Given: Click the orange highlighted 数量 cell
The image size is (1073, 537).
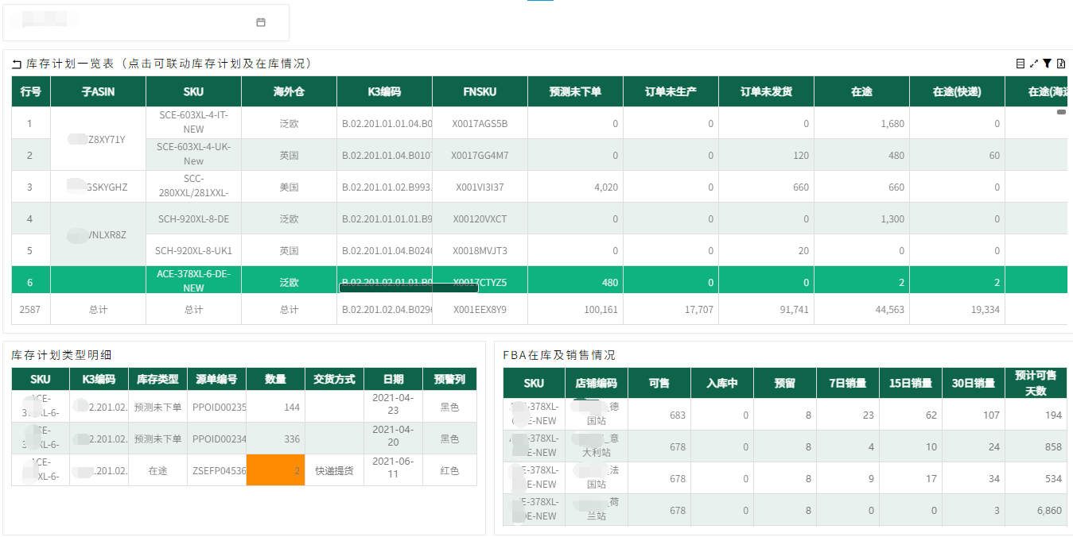Looking at the screenshot, I should tap(275, 469).
